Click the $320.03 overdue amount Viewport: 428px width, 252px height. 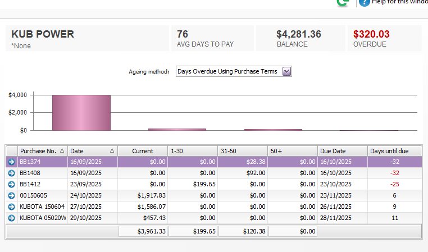click(x=371, y=34)
